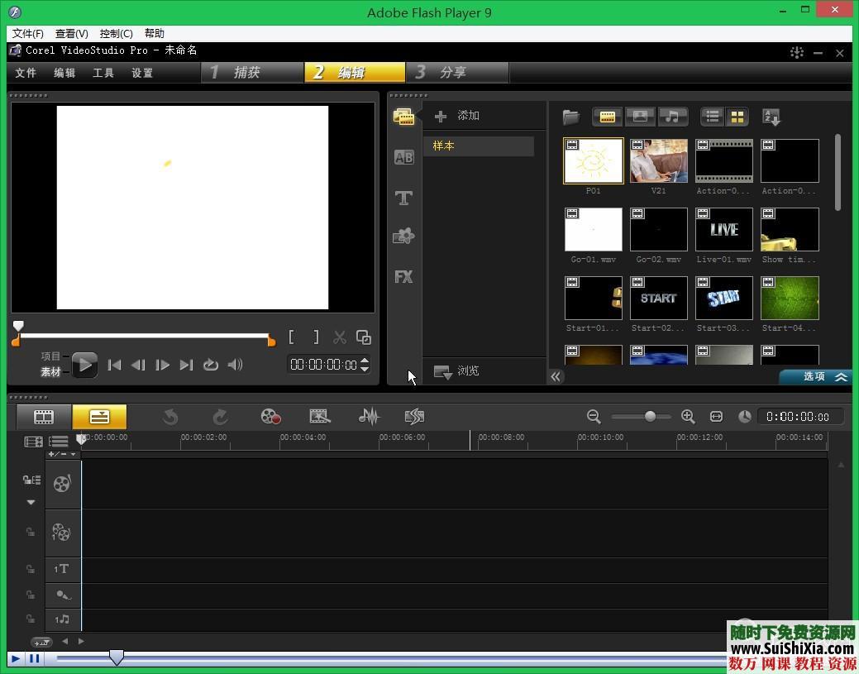Toggle audio files filter in library
This screenshot has width=859, height=674.
[673, 117]
